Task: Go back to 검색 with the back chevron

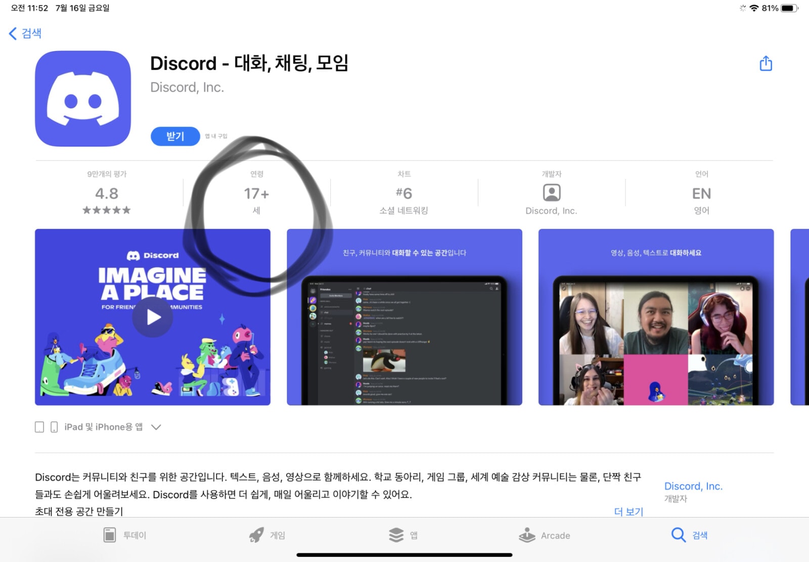Action: click(25, 33)
